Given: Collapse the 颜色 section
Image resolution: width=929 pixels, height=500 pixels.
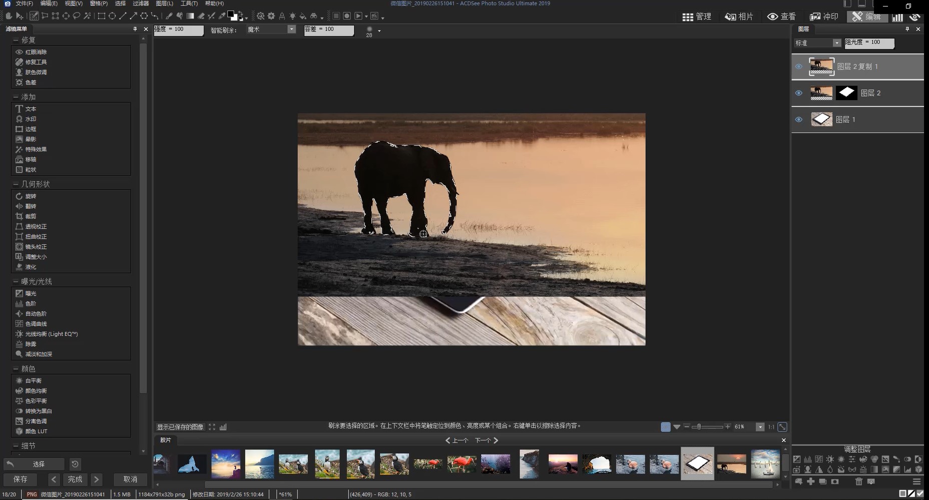Looking at the screenshot, I should point(16,369).
